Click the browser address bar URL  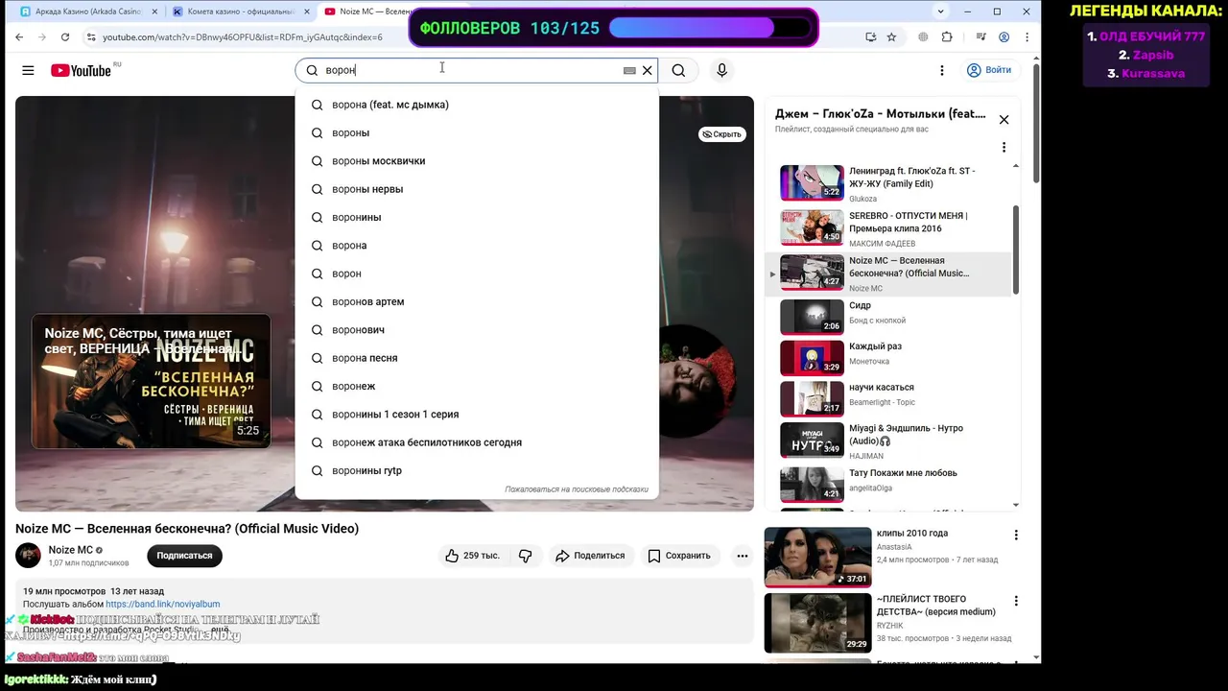243,37
